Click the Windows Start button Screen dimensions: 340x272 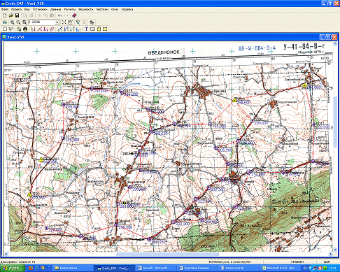pyautogui.click(x=13, y=268)
